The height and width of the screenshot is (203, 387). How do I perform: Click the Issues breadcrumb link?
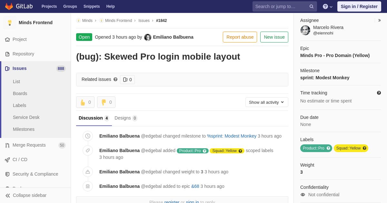pyautogui.click(x=144, y=21)
